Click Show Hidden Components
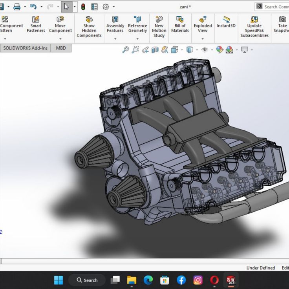Screen dimensions: 289x289 pyautogui.click(x=89, y=27)
